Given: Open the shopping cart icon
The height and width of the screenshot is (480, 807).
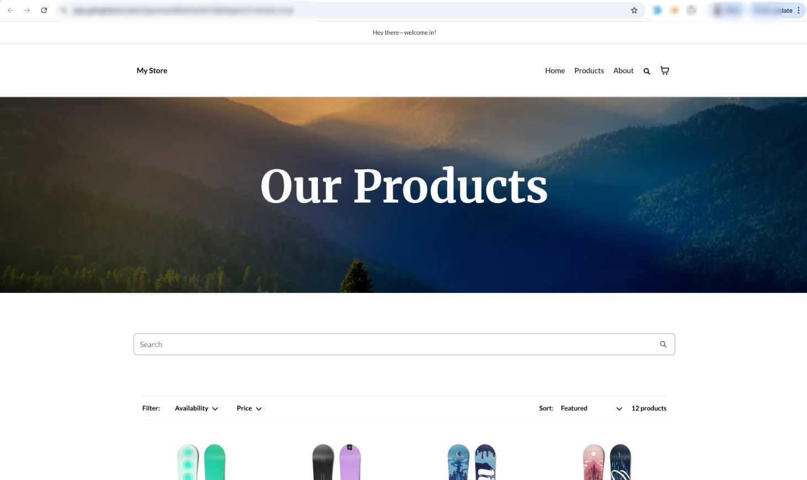Looking at the screenshot, I should click(x=665, y=71).
